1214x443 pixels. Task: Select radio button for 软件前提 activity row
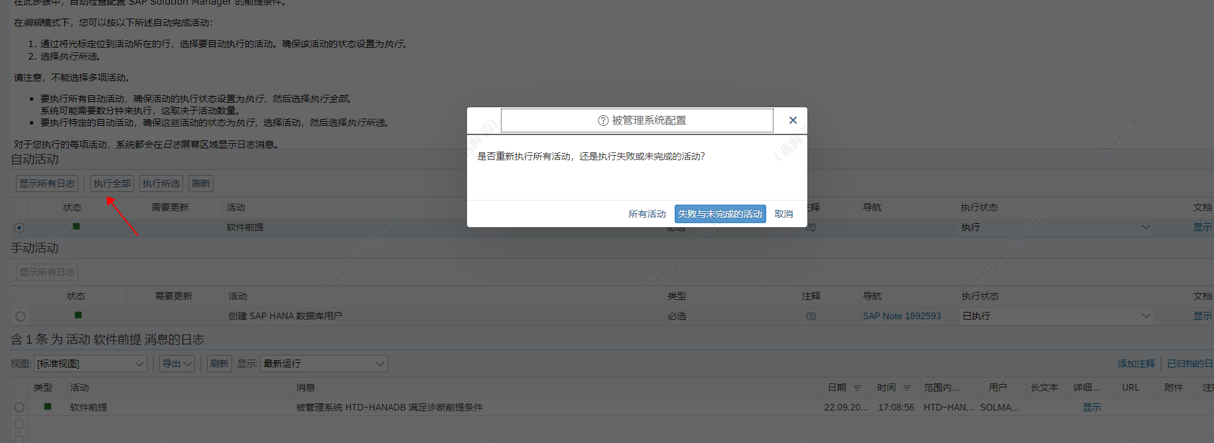point(19,228)
